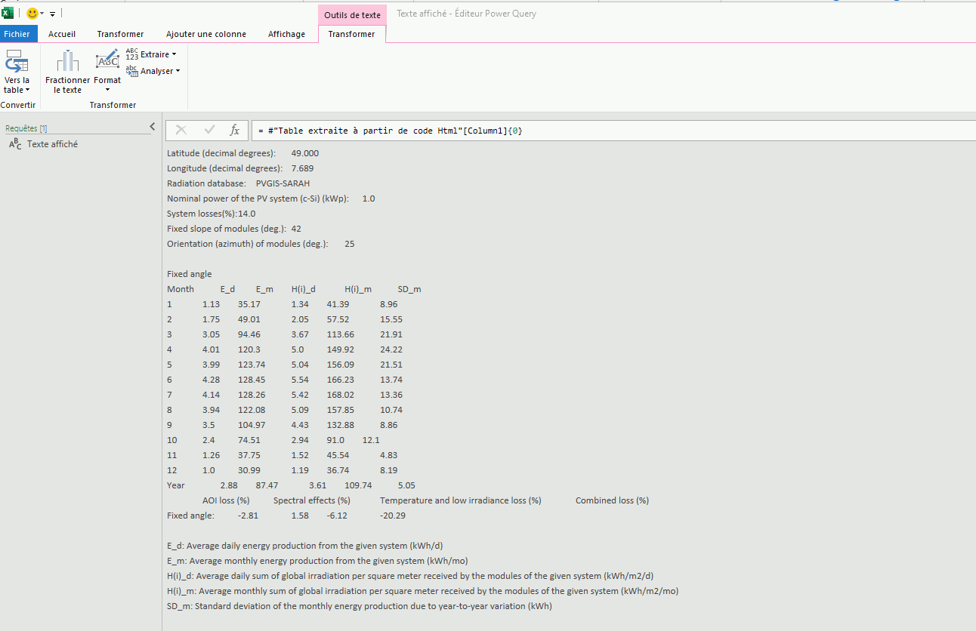Click the Fractionner le texte icon

click(67, 62)
